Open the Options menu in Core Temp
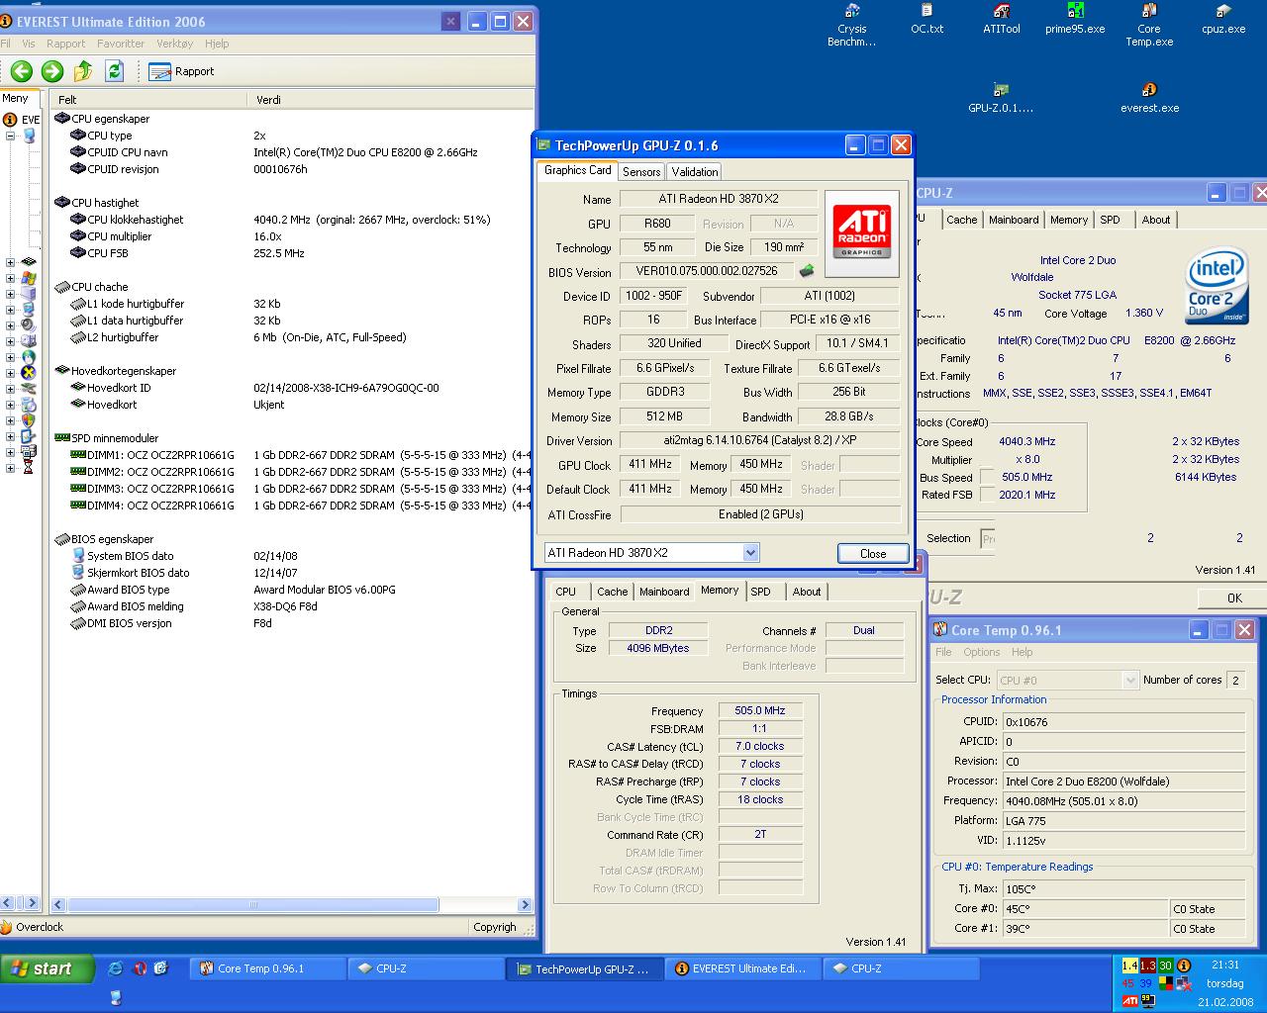 [981, 652]
